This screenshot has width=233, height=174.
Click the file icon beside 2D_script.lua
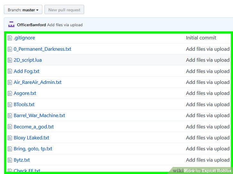pos(10,60)
